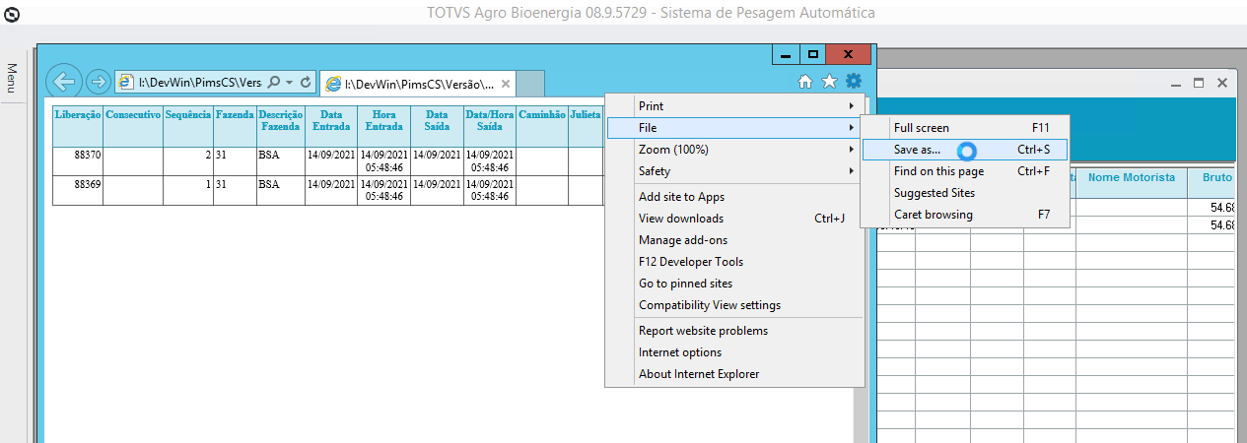Open the vertical Menu side panel
This screenshot has height=443, width=1247.
click(12, 79)
